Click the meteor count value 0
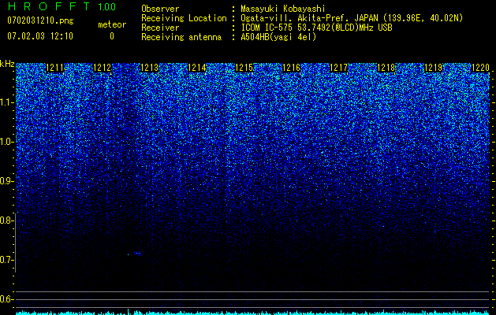This screenshot has height=315, width=496. pos(112,36)
